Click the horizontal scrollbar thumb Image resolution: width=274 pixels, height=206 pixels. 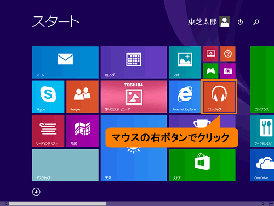point(58,204)
